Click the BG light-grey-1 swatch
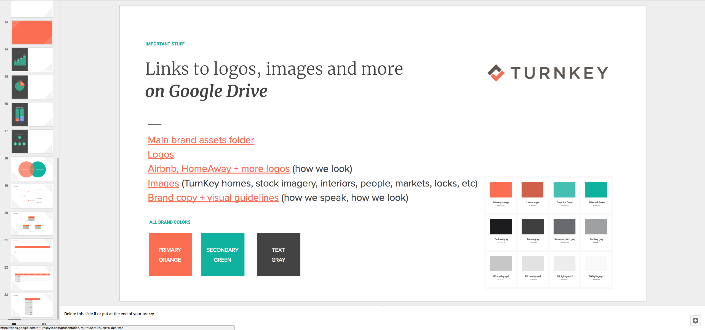This screenshot has width=705, height=330. [x=596, y=264]
